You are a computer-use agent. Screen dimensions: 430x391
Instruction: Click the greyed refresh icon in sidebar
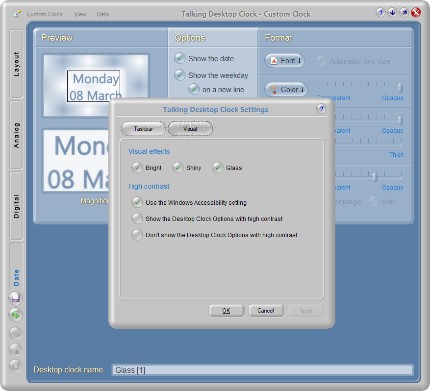pyautogui.click(x=16, y=334)
